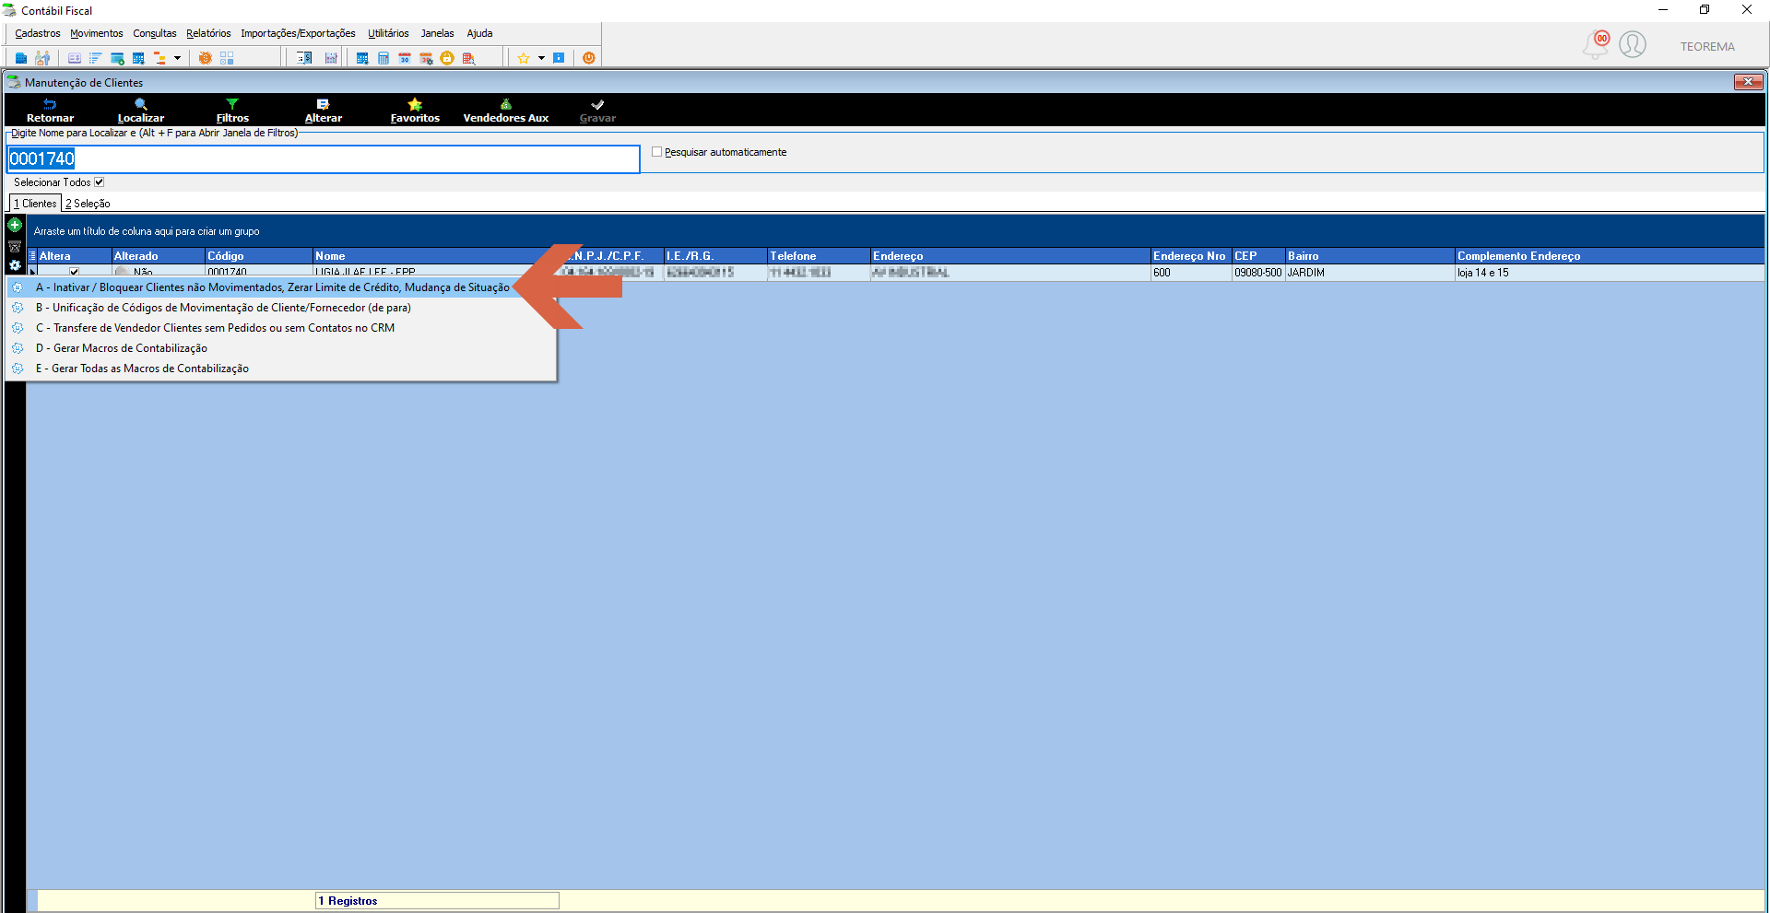Screen dimensions: 1770x913
Task: Open the Relatórios menu
Action: pyautogui.click(x=208, y=33)
